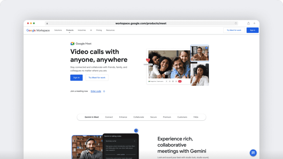Turn off the camera in the call controls
283x159 pixels.
pyautogui.click(x=170, y=81)
